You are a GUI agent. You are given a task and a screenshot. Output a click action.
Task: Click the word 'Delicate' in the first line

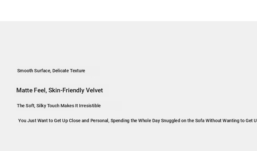(61, 71)
